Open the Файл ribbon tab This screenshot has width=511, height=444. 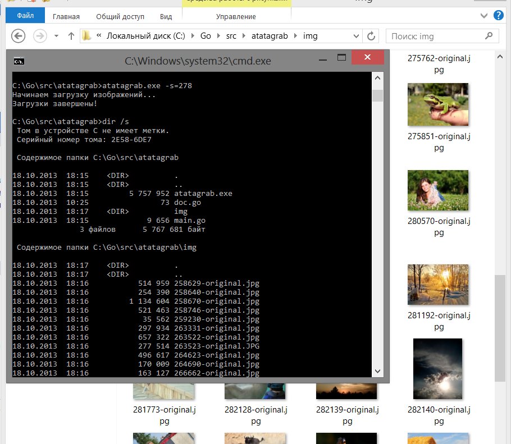(25, 16)
